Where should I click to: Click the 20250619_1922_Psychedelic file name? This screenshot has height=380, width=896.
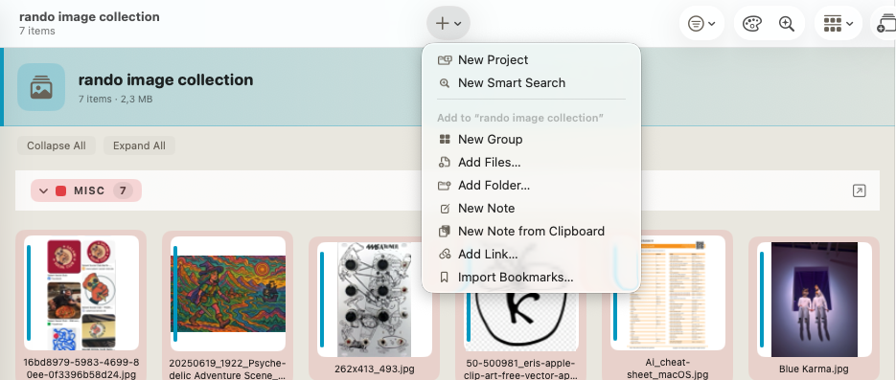pyautogui.click(x=227, y=369)
